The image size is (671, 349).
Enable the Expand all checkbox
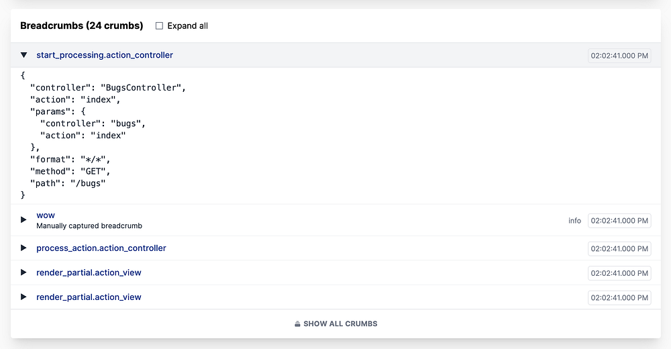159,26
